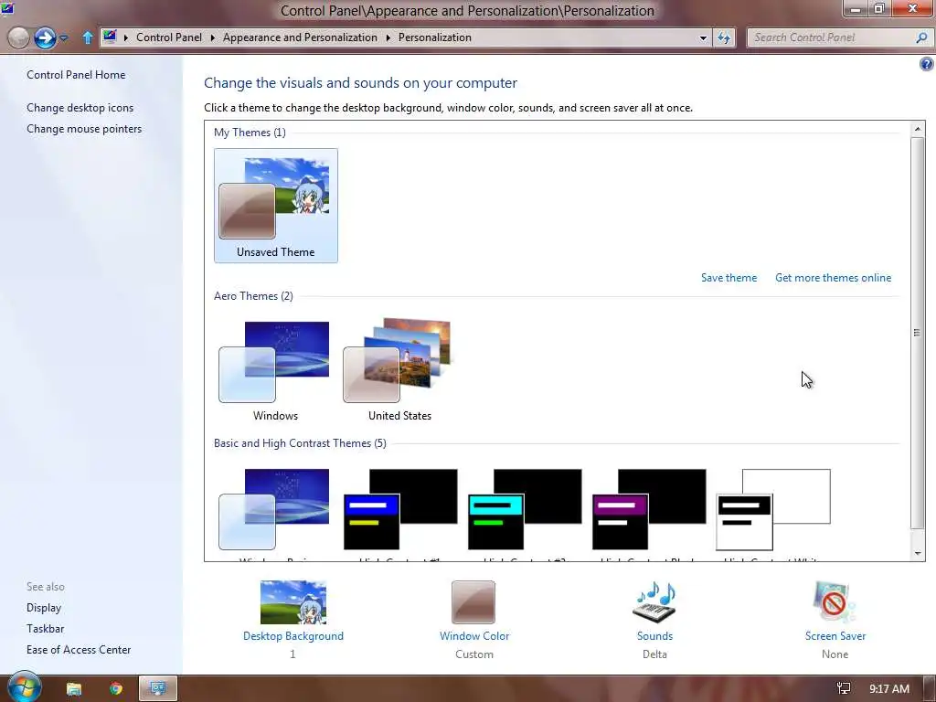Open the Window Color swatch icon
Viewport: 936px width, 702px height.
pos(473,602)
